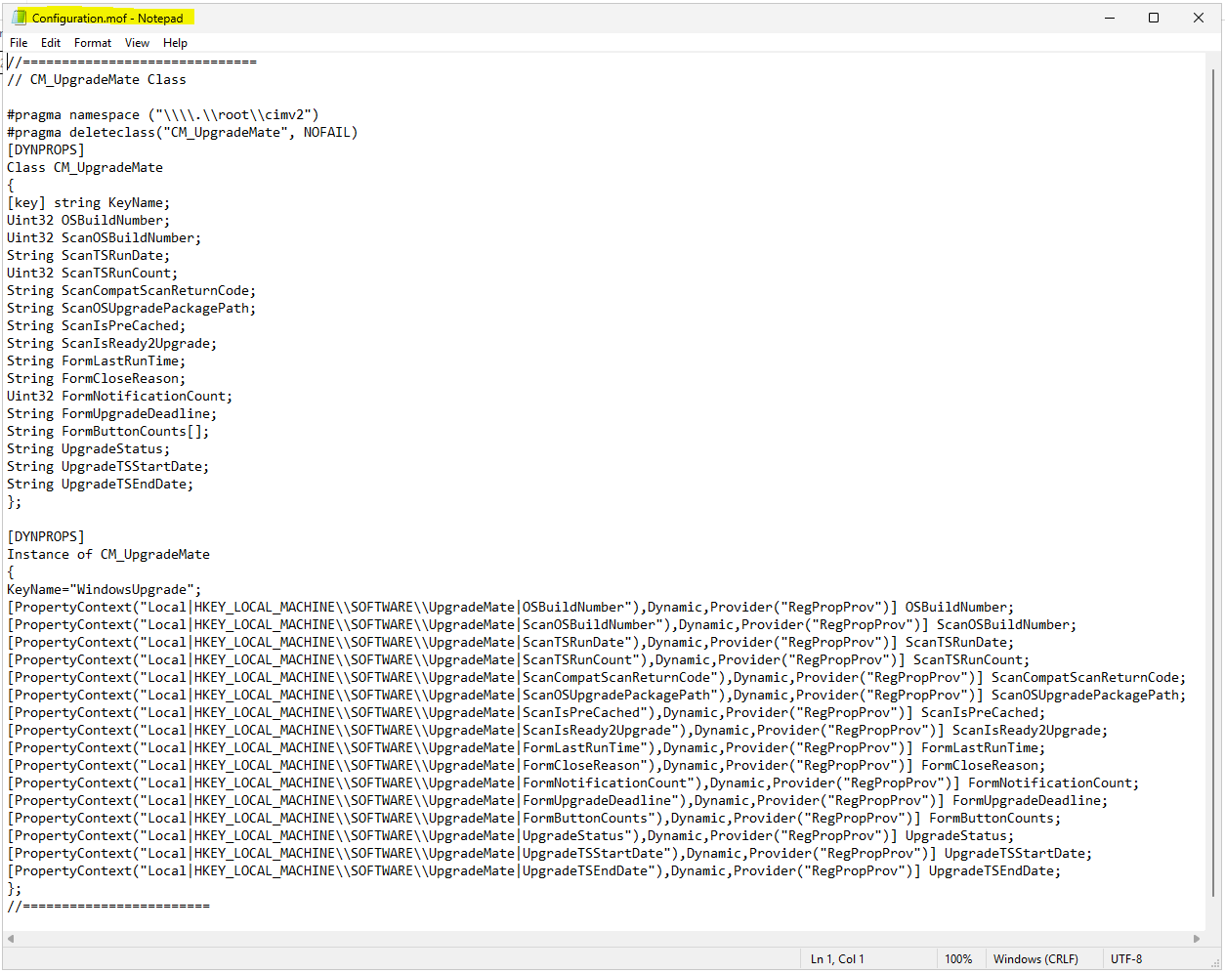Click the 'Uint32 ScanOSBuildNumber;' line

pyautogui.click(x=105, y=238)
